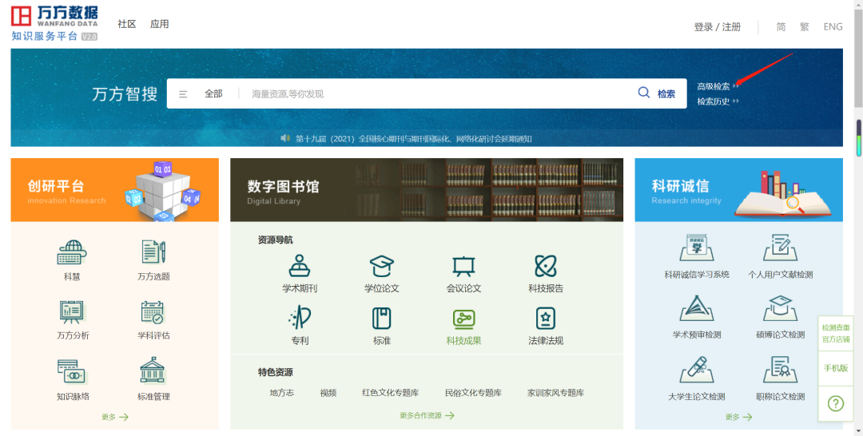This screenshot has width=863, height=436.
Task: Click 登录 / 注册 link
Action: tap(717, 27)
